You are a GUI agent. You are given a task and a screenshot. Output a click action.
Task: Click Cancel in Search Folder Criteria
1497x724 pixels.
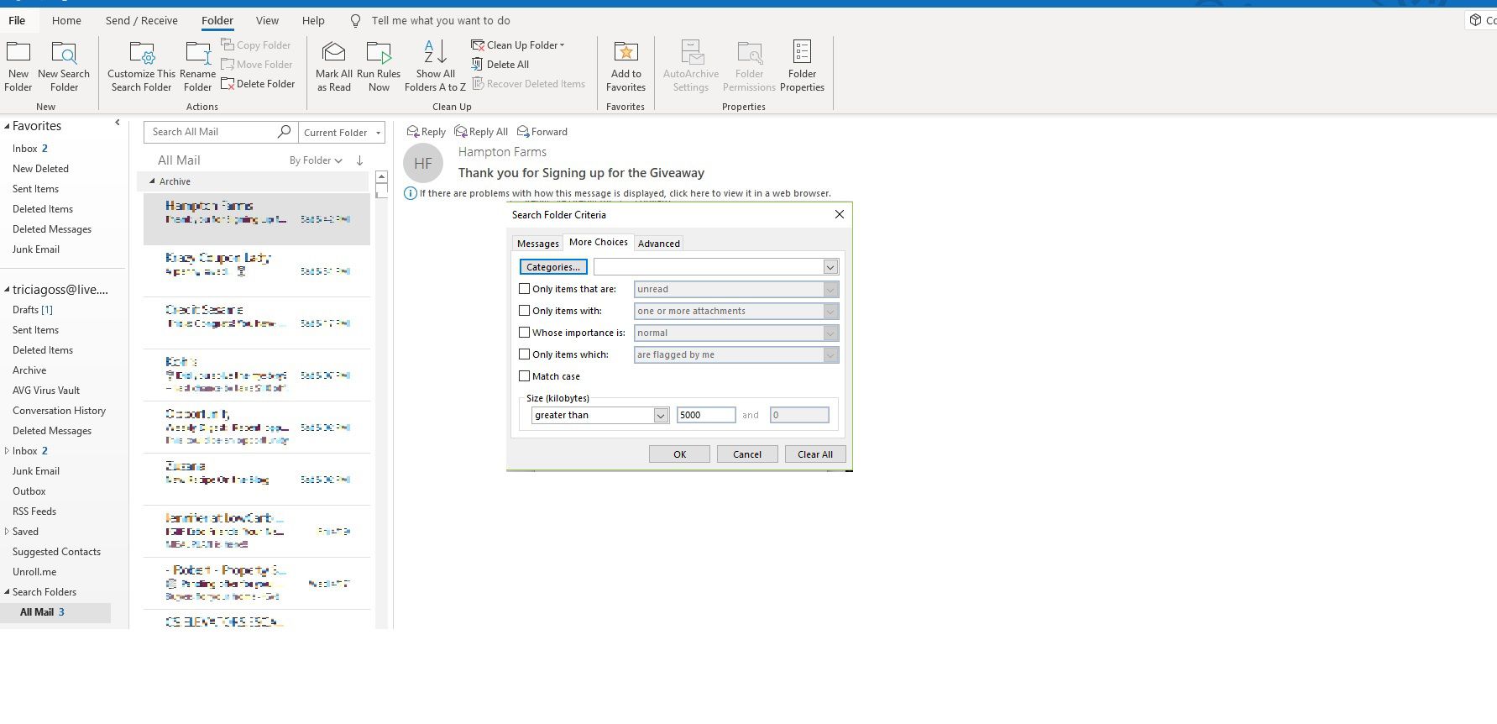747,454
